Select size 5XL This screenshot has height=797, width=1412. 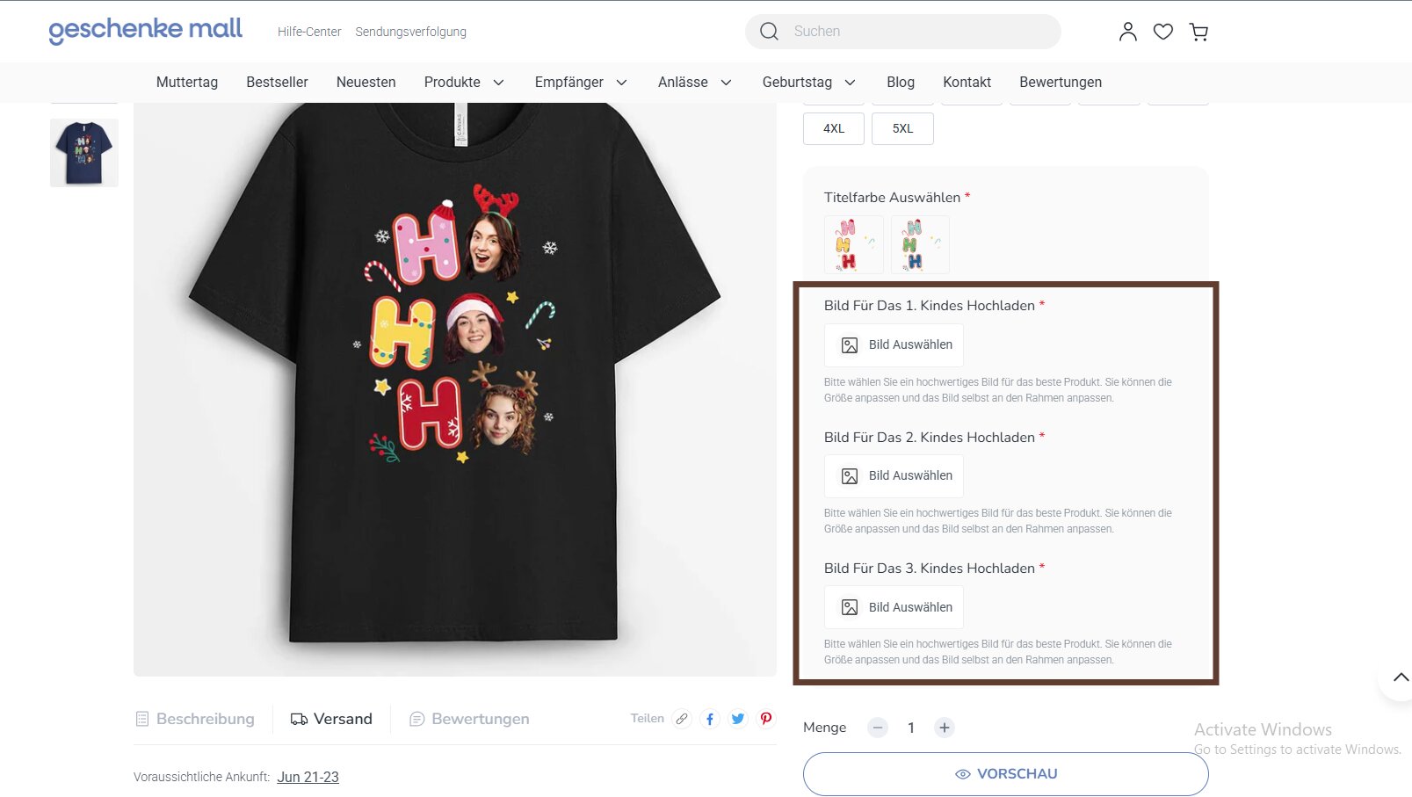pyautogui.click(x=902, y=128)
